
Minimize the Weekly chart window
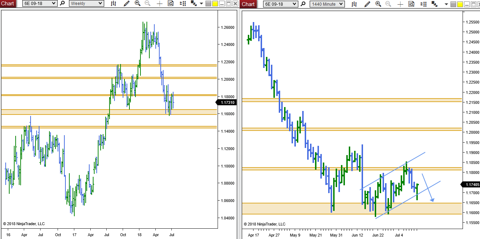[x=222, y=4]
